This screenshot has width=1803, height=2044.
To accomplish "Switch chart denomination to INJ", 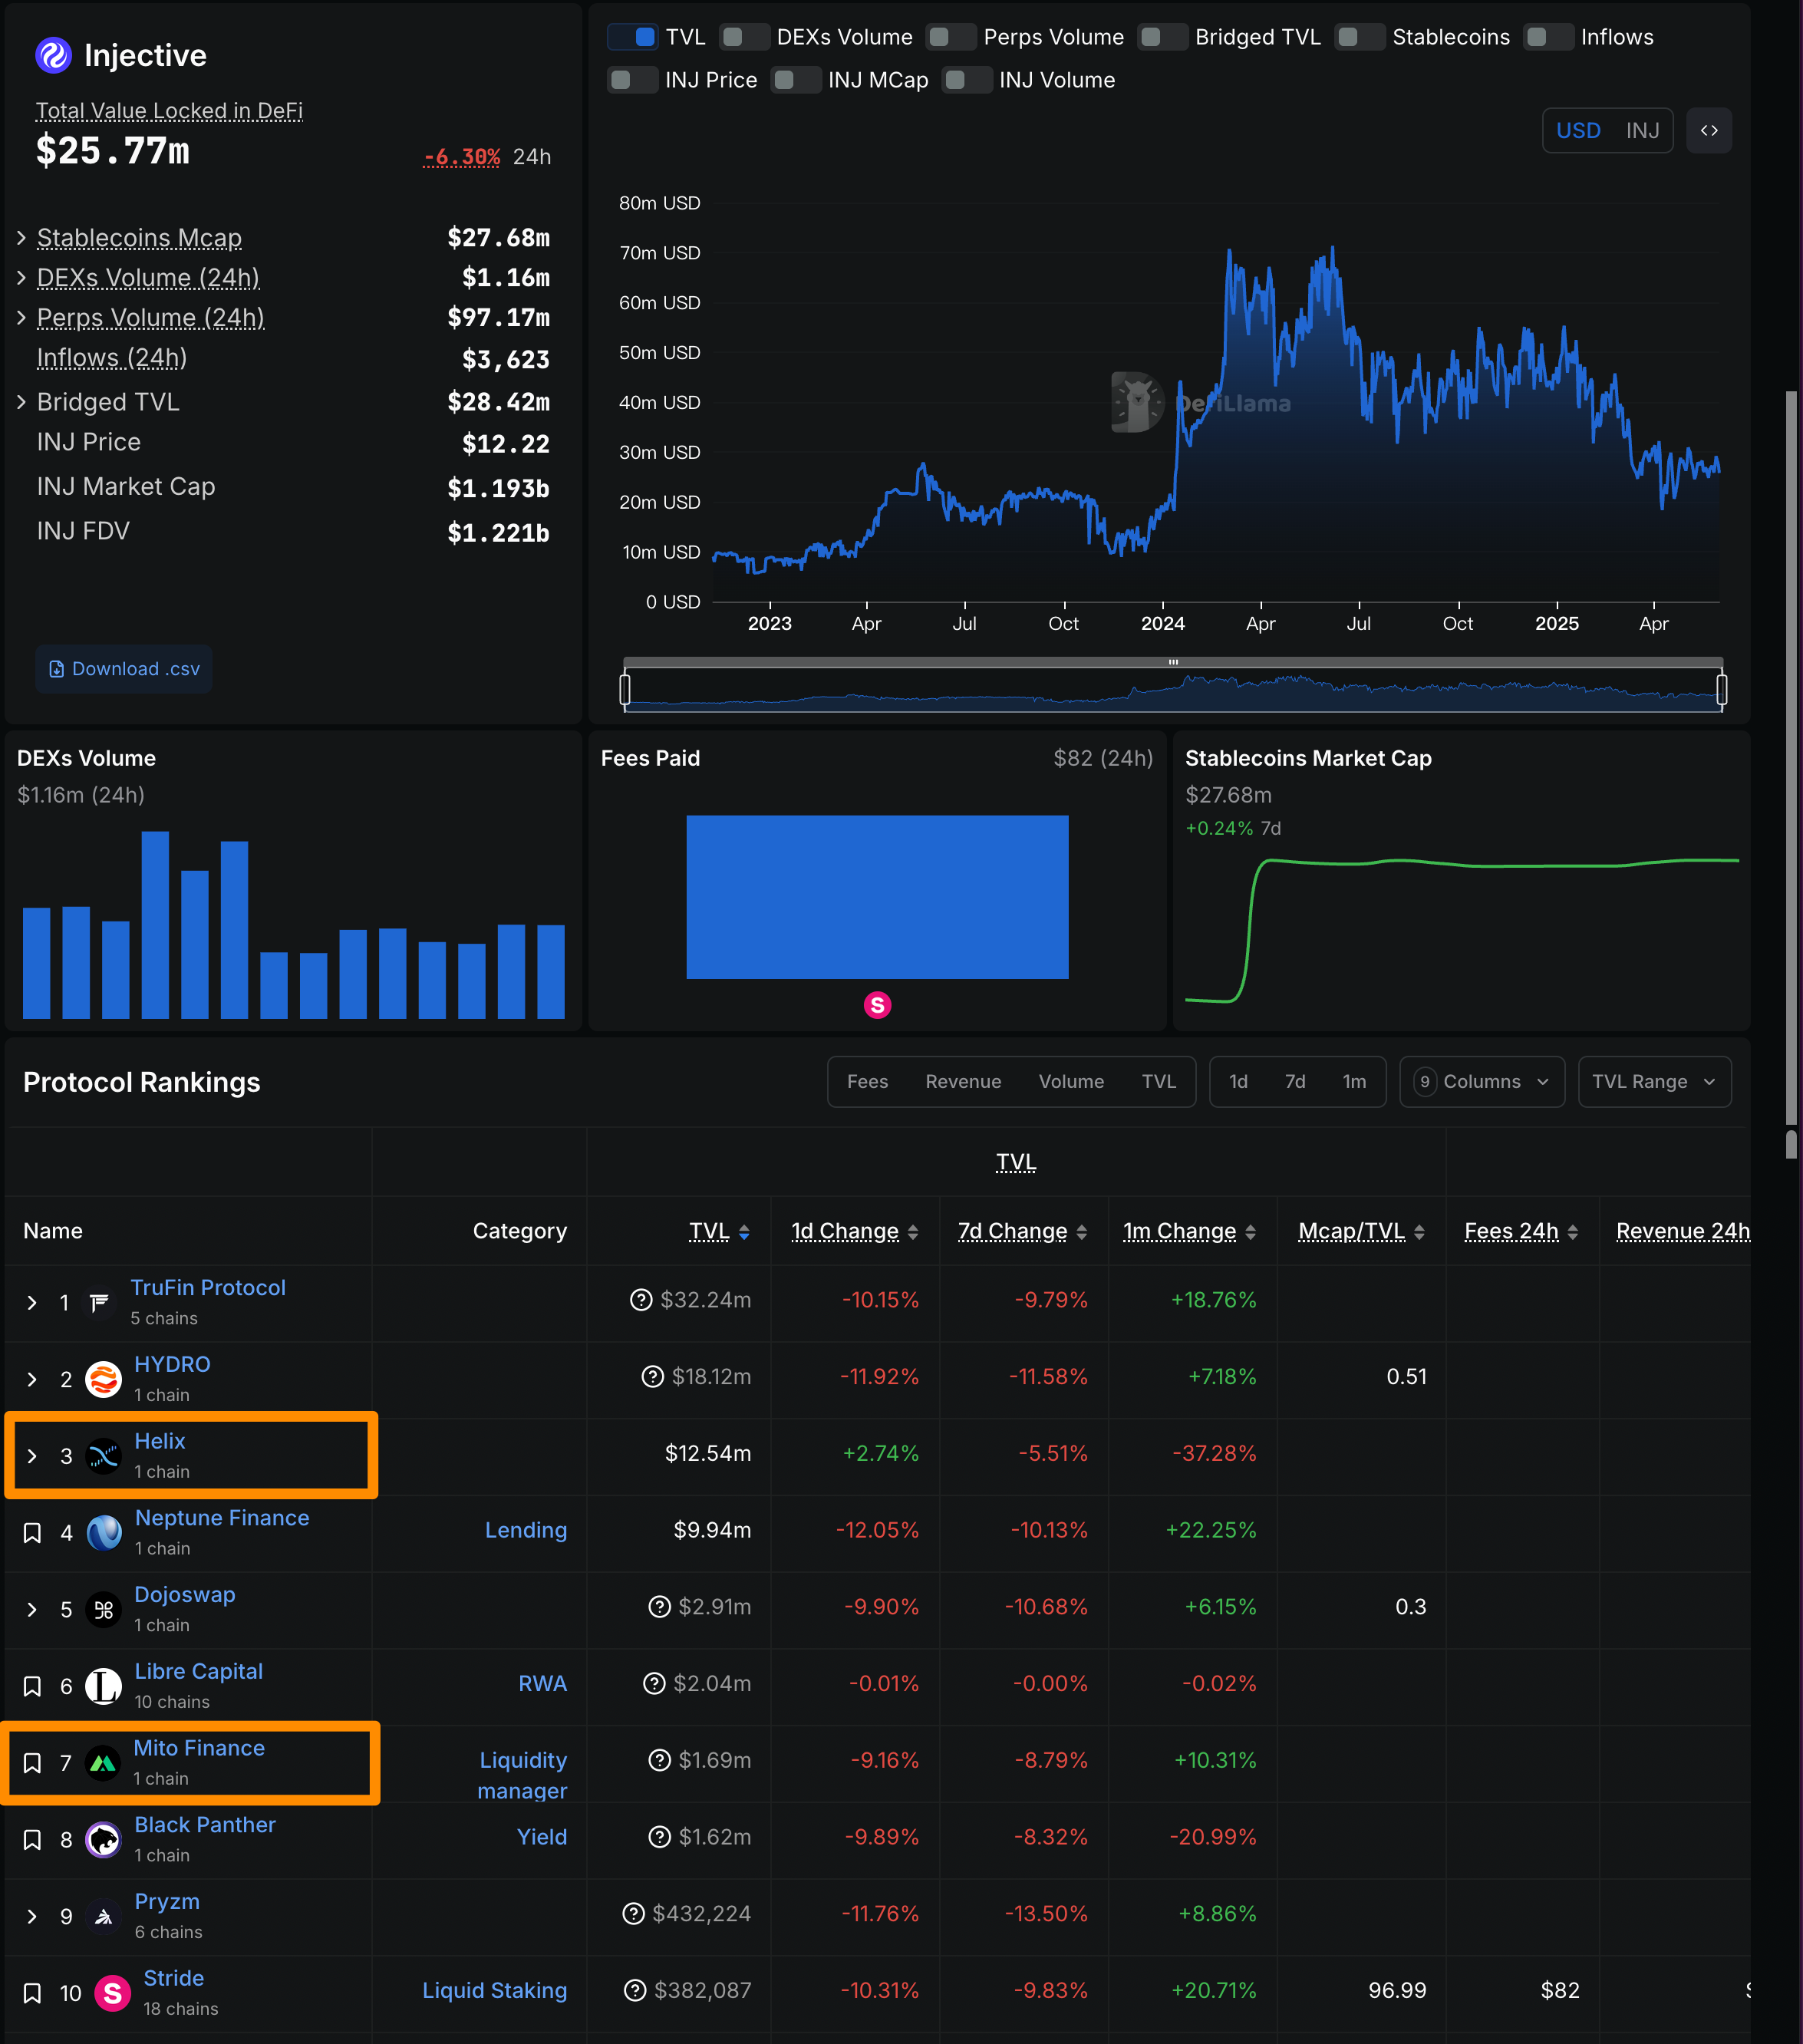I will click(x=1641, y=131).
